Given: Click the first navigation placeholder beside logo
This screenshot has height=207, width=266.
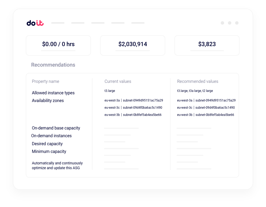Looking at the screenshot, I should [x=58, y=23].
